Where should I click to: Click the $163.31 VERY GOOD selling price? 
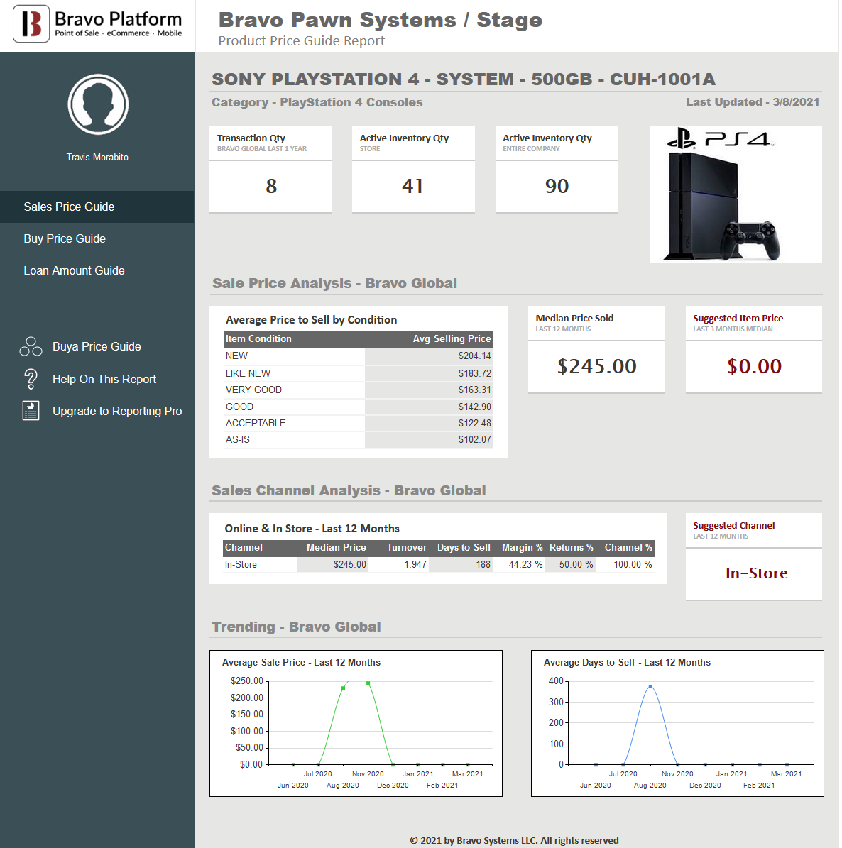[x=474, y=390]
